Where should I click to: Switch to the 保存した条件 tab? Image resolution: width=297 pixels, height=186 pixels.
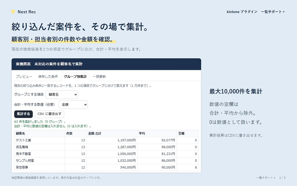48,76
